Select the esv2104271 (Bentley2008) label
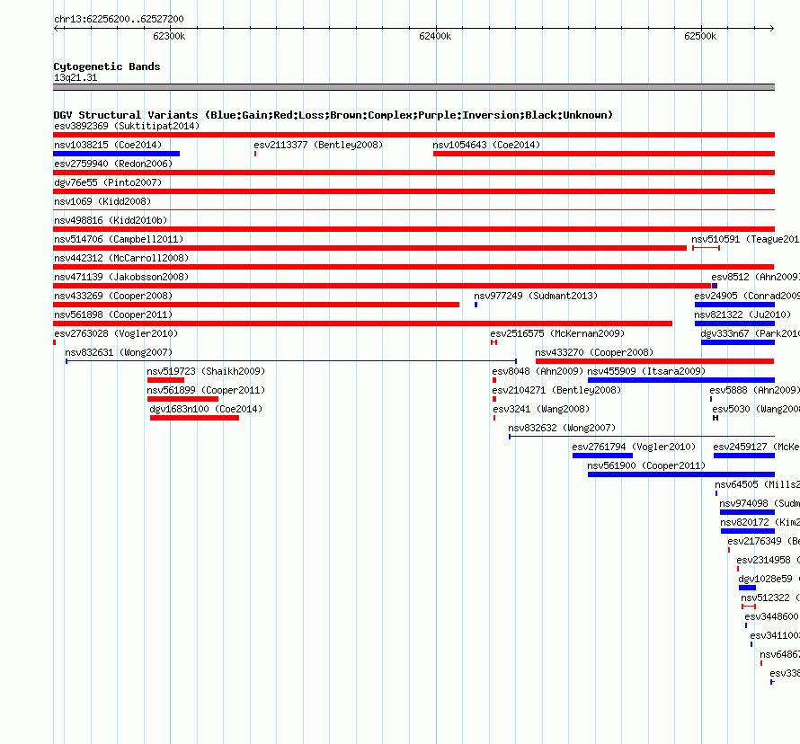 (556, 390)
